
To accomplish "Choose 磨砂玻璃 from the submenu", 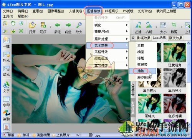I will [x=142, y=77].
